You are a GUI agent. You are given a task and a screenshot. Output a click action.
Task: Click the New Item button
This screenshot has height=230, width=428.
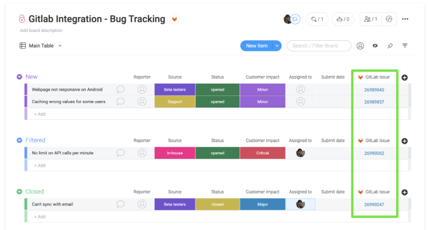point(257,46)
